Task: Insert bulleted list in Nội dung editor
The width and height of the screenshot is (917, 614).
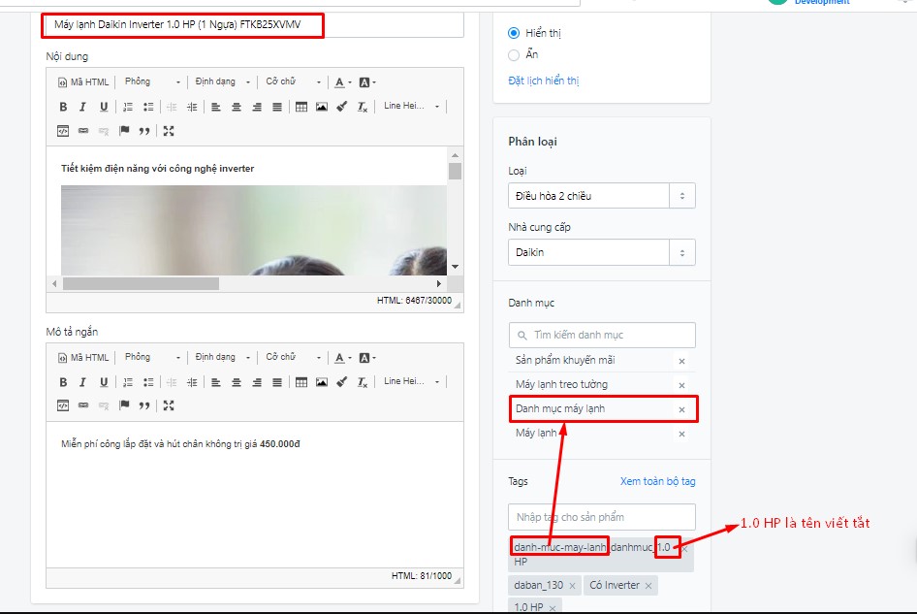Action: [x=148, y=107]
